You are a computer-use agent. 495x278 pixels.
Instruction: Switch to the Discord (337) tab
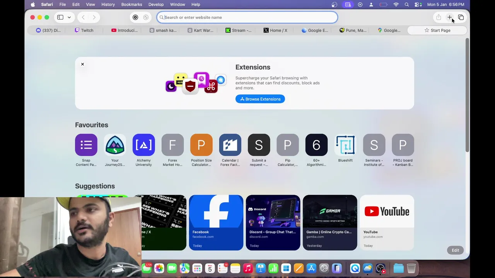coord(48,31)
